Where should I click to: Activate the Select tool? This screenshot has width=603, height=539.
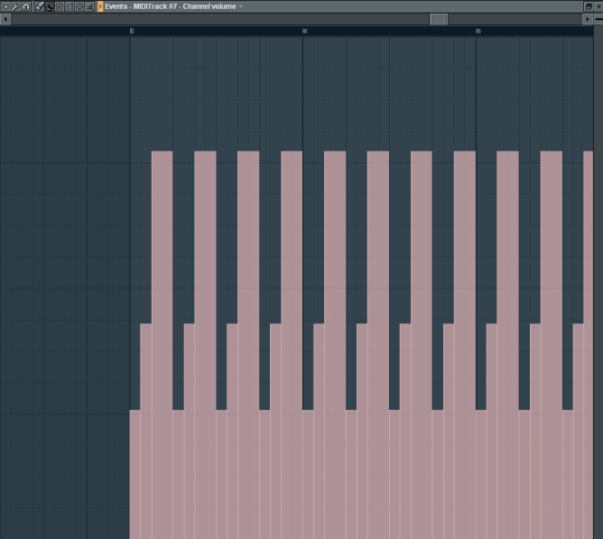[x=79, y=6]
